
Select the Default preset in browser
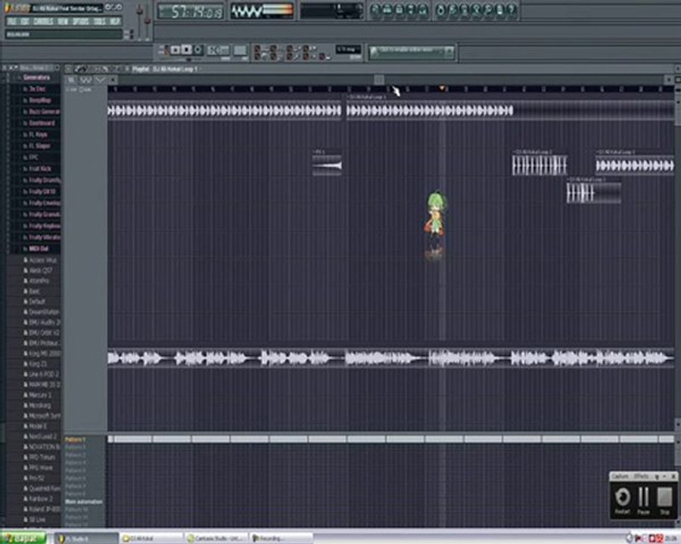(x=37, y=301)
